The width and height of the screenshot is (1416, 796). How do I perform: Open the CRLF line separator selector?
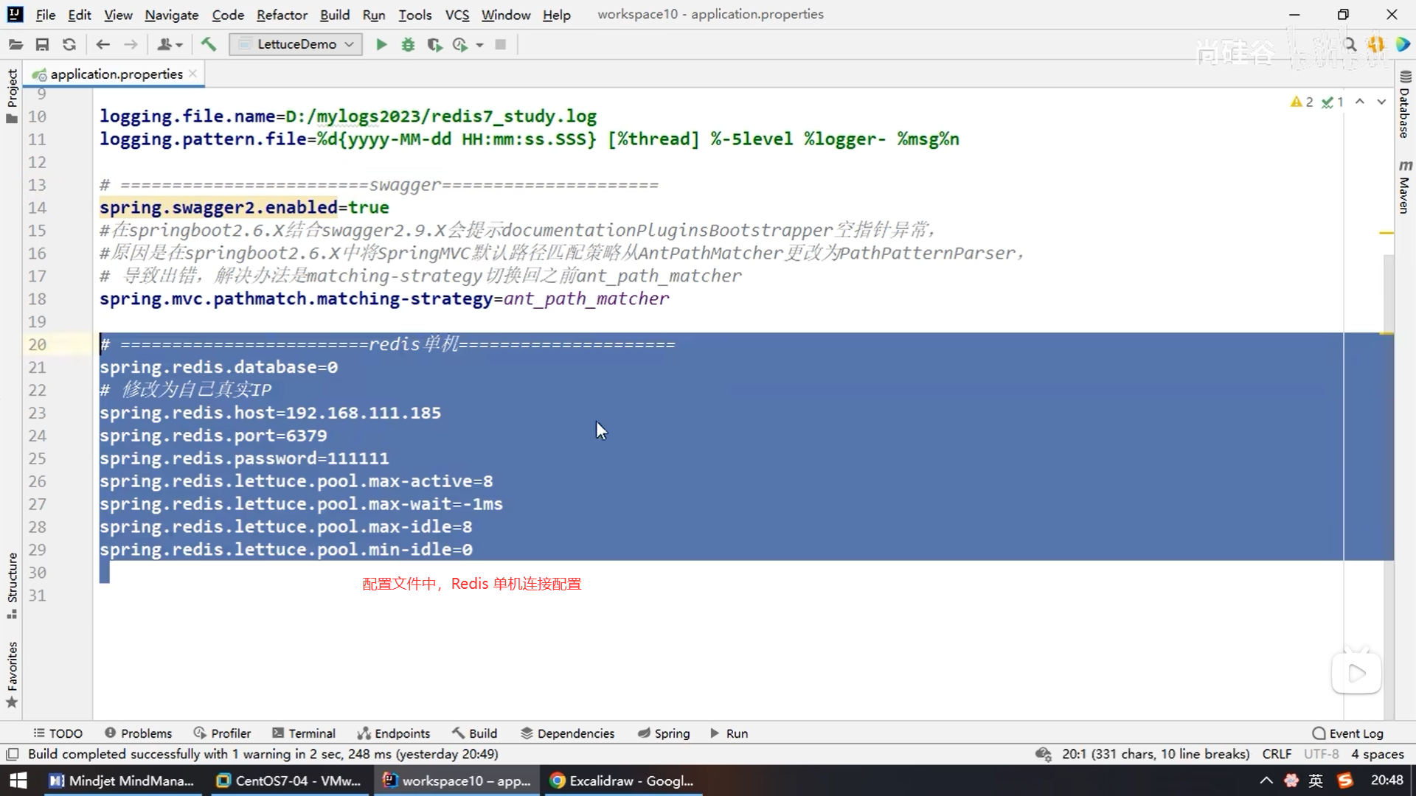pyautogui.click(x=1277, y=754)
